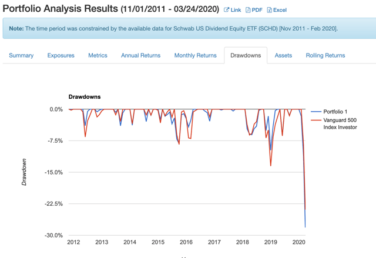The height and width of the screenshot is (258, 376).
Task: Click the Drawdown y-axis title
Action: [x=24, y=172]
